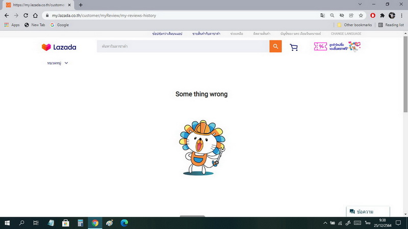Click the first top-bar link about the app
Viewport: 408px width, 229px height.
[x=167, y=34]
